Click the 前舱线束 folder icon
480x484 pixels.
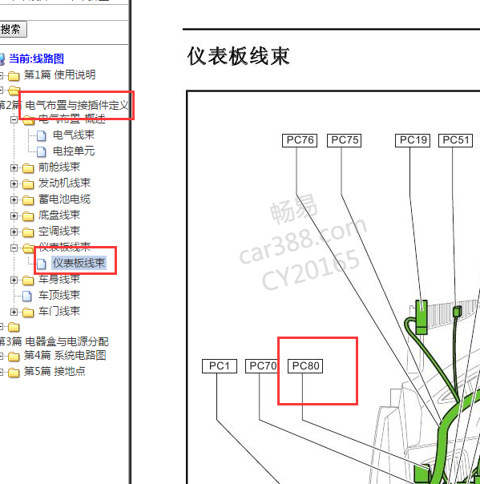(x=28, y=168)
